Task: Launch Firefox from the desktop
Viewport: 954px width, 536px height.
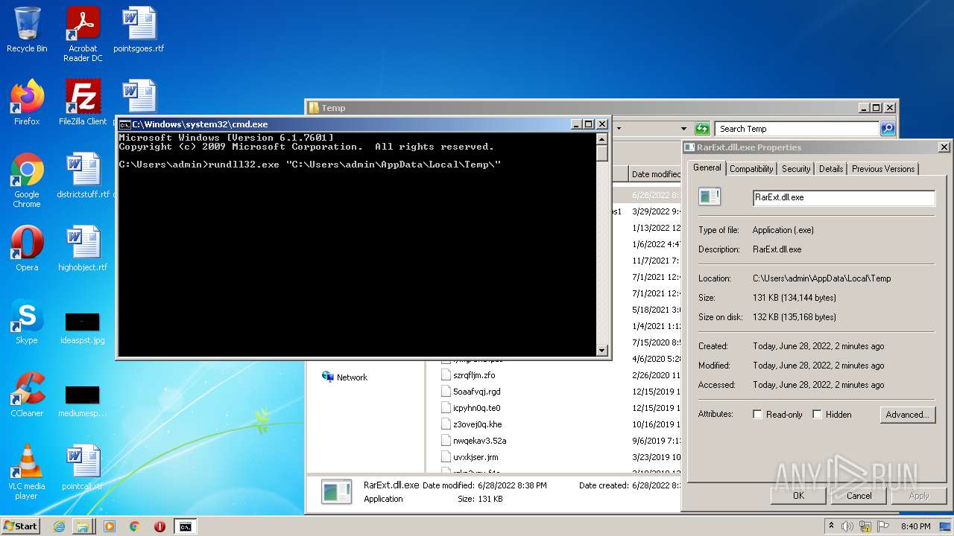Action: pos(27,103)
